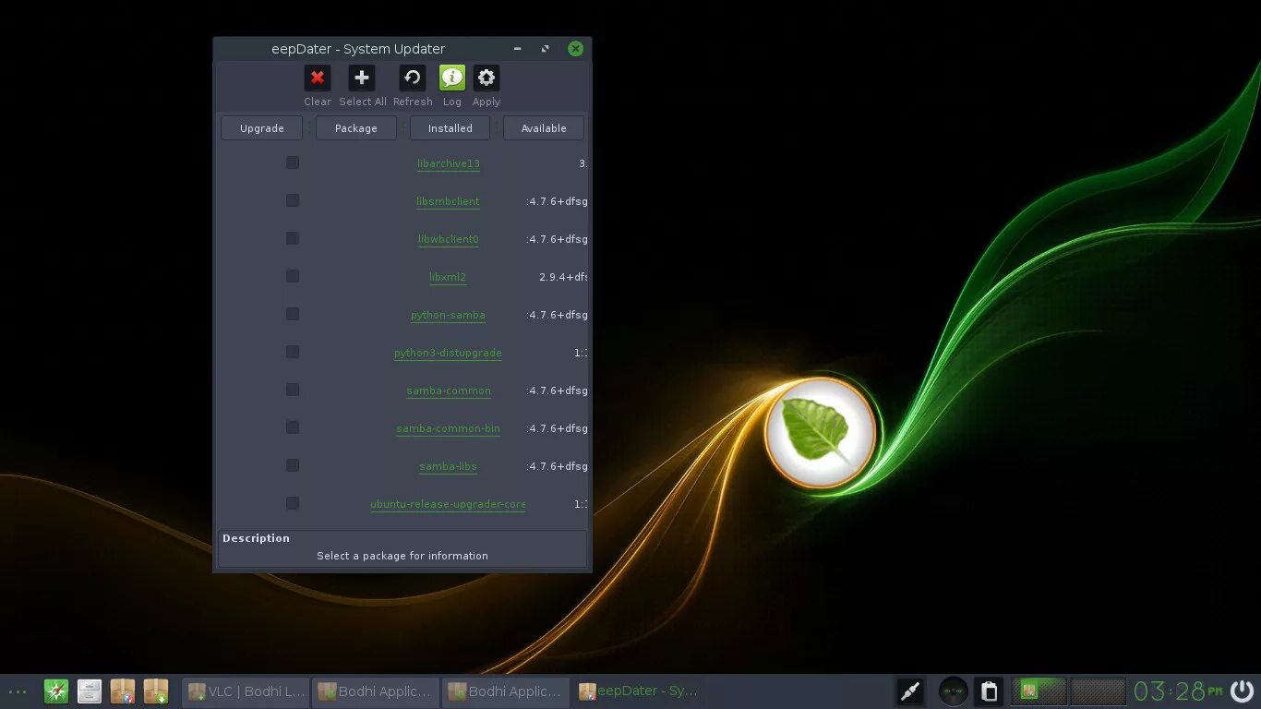This screenshot has height=709, width=1261.
Task: Check the ubuntu-release-upgrader-core checkbox
Action: (293, 503)
